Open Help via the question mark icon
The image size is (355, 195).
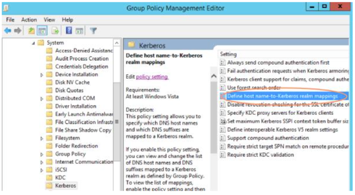pyautogui.click(x=69, y=31)
